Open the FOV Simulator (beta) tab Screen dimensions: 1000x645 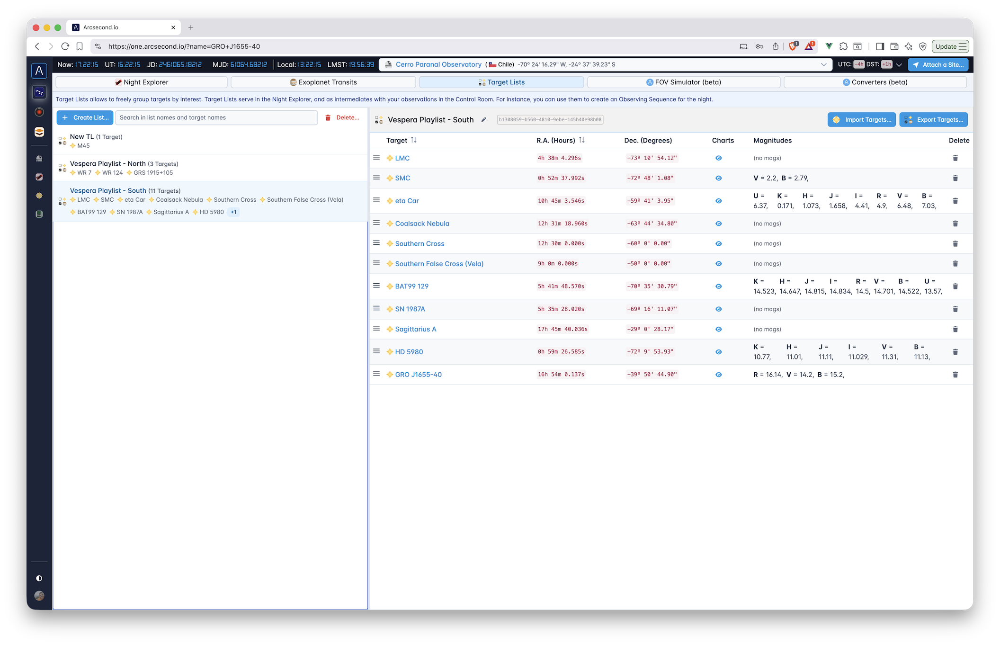click(684, 82)
